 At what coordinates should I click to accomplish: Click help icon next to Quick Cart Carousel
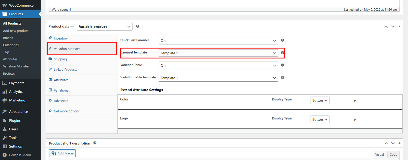pyautogui.click(x=282, y=40)
